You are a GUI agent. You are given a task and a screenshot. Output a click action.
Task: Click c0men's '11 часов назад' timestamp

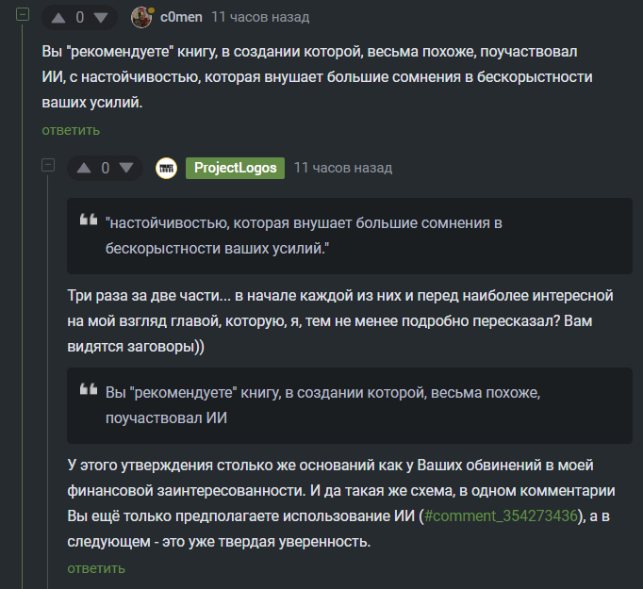click(x=260, y=17)
